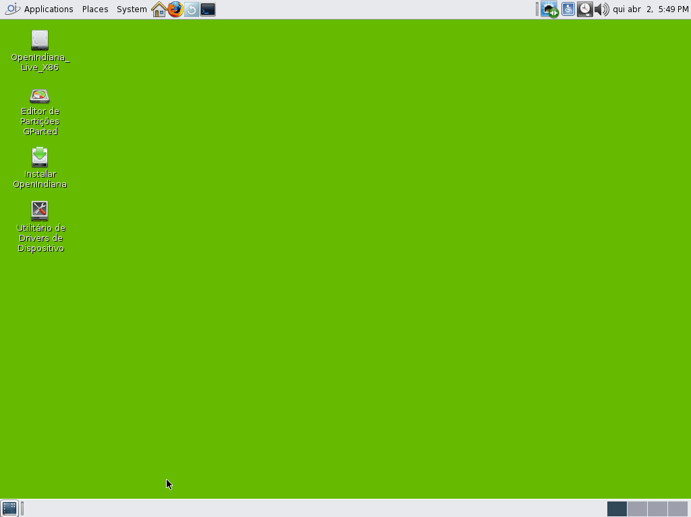This screenshot has width=691, height=517.
Task: Click the volume speaker icon
Action: [x=601, y=9]
